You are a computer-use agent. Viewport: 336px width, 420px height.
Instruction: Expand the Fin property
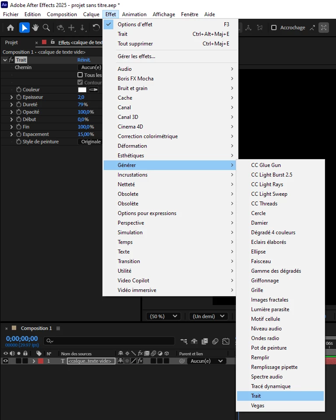pos(11,127)
